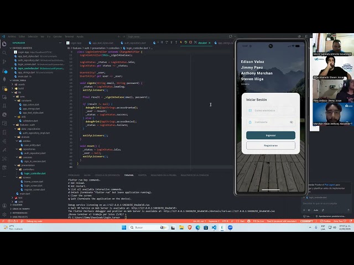Open File Explorer from the taskbar
This screenshot has height=265, width=354.
[181, 227]
